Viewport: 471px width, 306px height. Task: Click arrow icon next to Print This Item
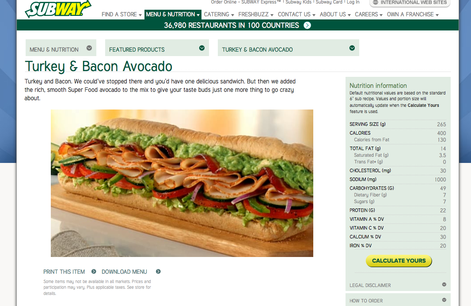click(x=94, y=272)
